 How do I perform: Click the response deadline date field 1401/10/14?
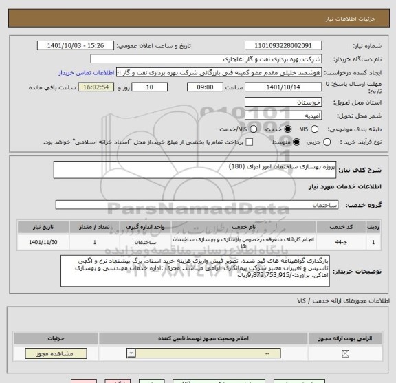[283, 87]
